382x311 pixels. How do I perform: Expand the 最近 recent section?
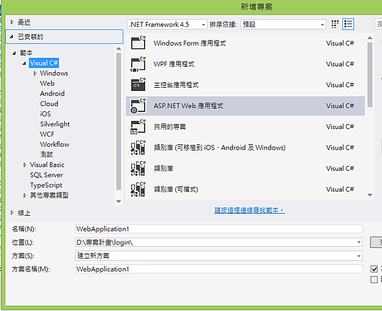coord(12,22)
